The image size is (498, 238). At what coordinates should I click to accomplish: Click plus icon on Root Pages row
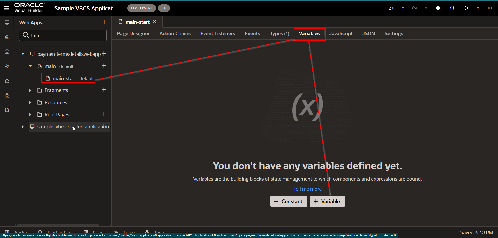point(104,114)
